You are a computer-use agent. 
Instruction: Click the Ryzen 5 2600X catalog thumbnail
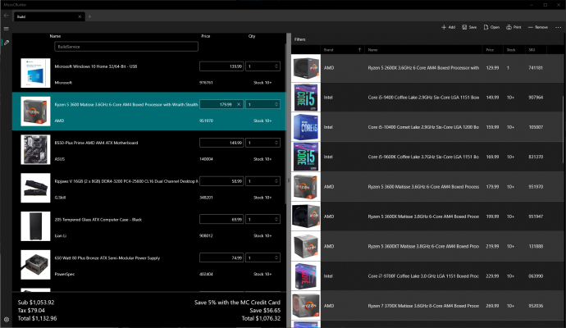tap(306, 68)
